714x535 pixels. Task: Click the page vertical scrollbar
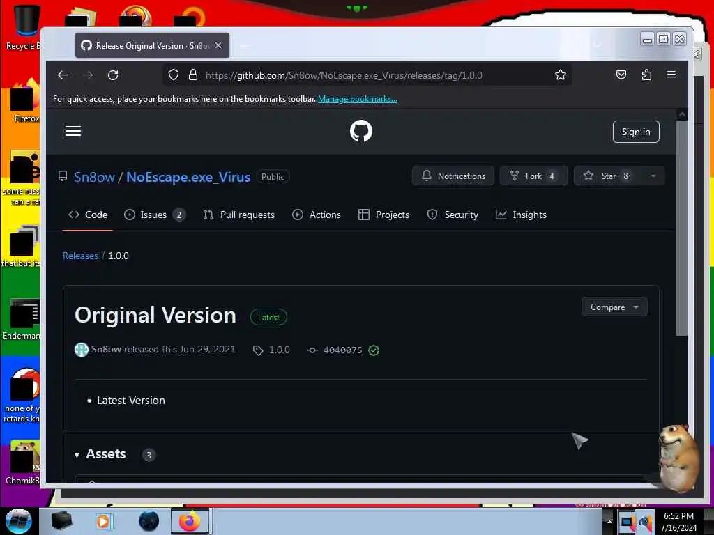682,228
